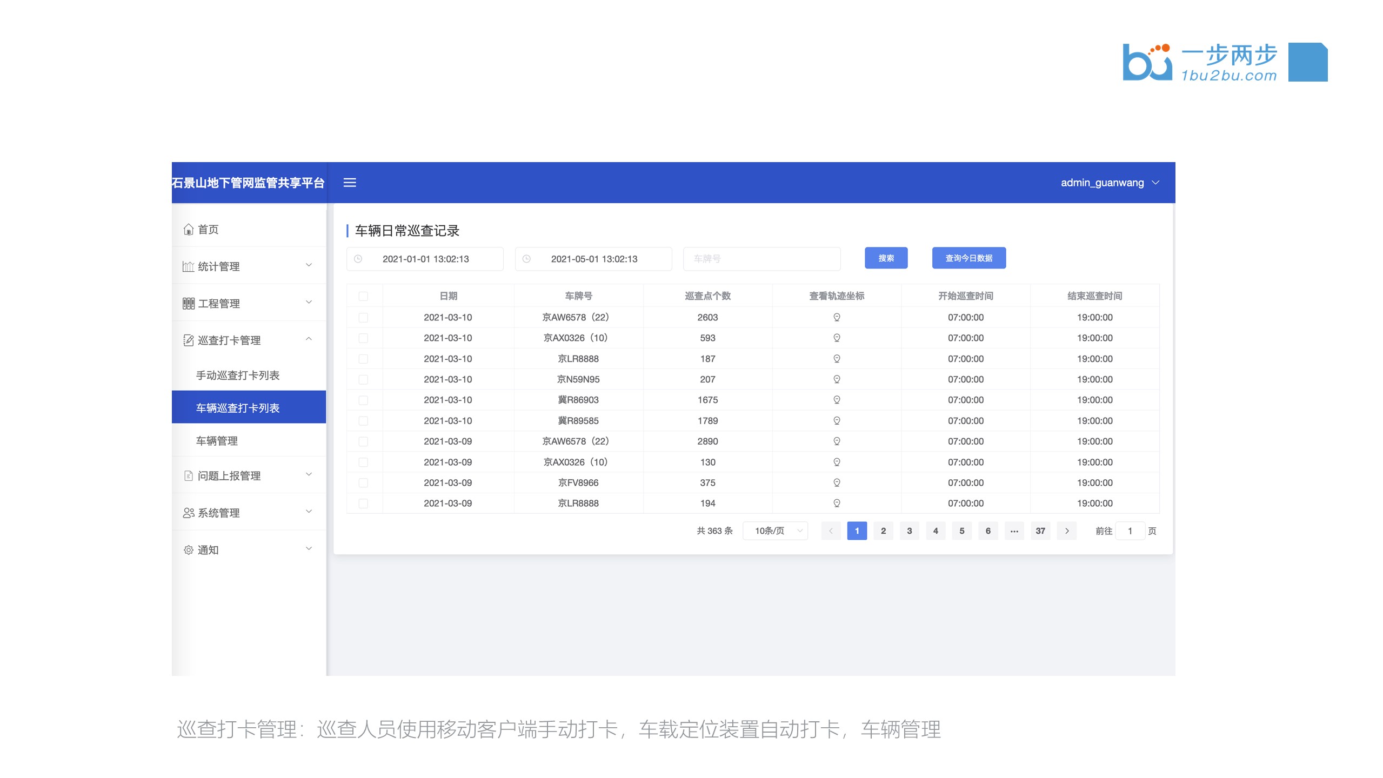Image resolution: width=1383 pixels, height=778 pixels.
Task: View track location icon for 冀R89585
Action: pyautogui.click(x=837, y=420)
